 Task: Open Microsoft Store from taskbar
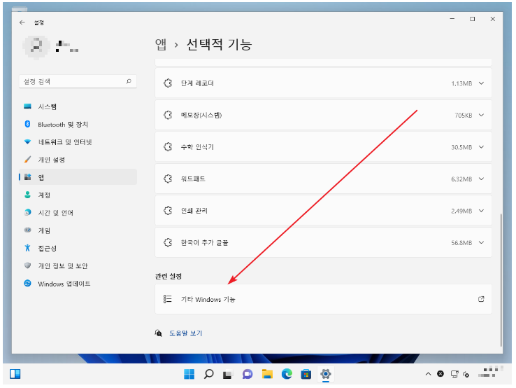306,374
